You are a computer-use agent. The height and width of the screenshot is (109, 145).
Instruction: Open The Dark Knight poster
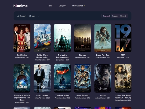coord(62,78)
